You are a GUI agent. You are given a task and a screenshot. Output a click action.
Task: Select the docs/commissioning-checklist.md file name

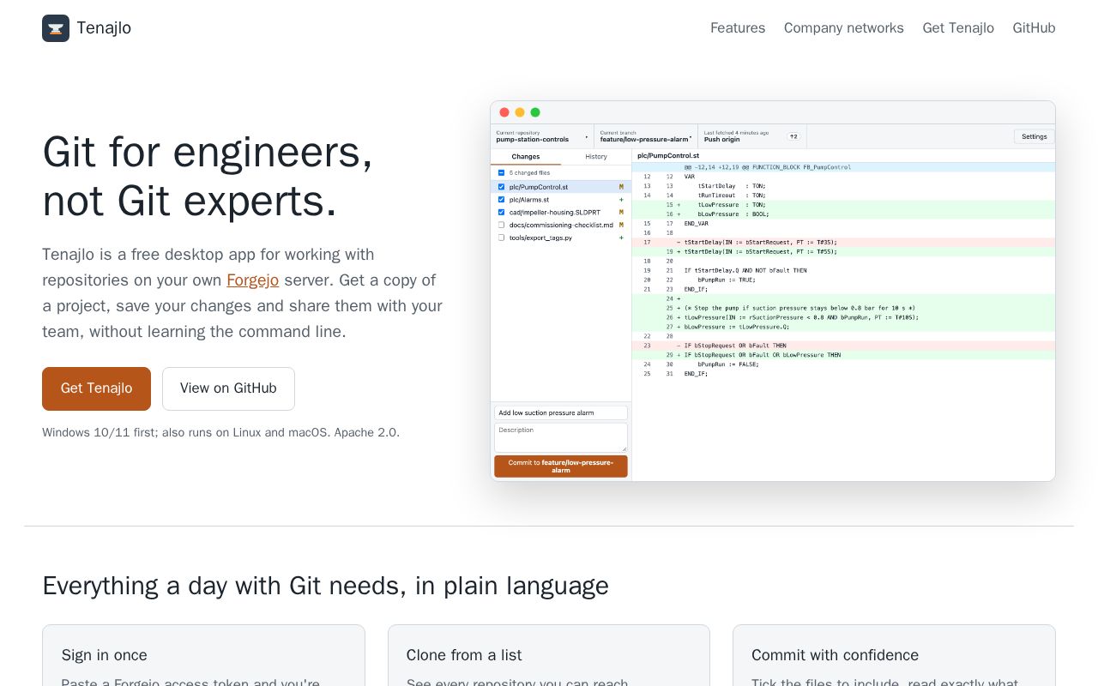coord(561,225)
